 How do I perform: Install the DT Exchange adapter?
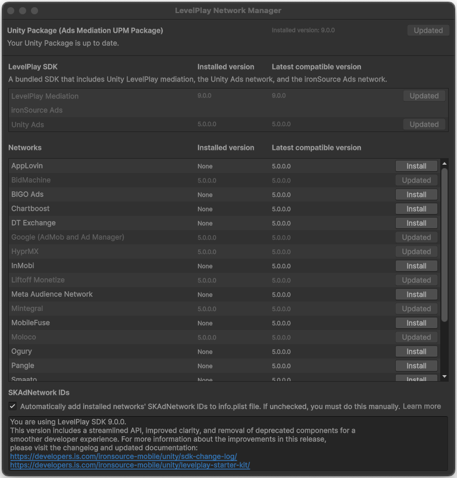pyautogui.click(x=416, y=223)
